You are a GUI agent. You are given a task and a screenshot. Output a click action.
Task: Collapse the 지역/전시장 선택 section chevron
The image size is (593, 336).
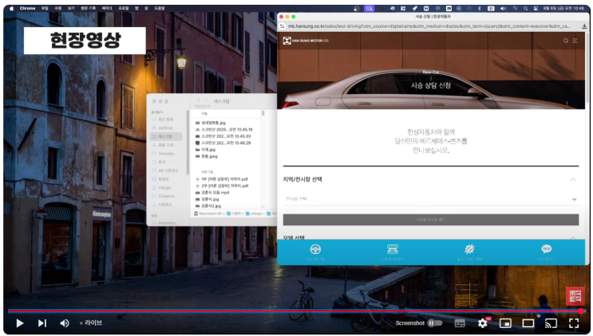(x=572, y=179)
